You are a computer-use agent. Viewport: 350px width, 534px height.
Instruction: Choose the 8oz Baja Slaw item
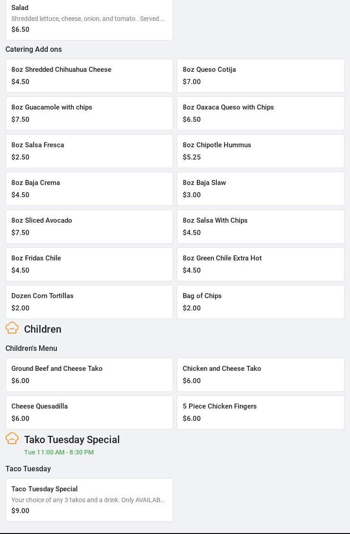click(x=260, y=189)
